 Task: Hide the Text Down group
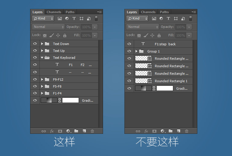point(35,43)
